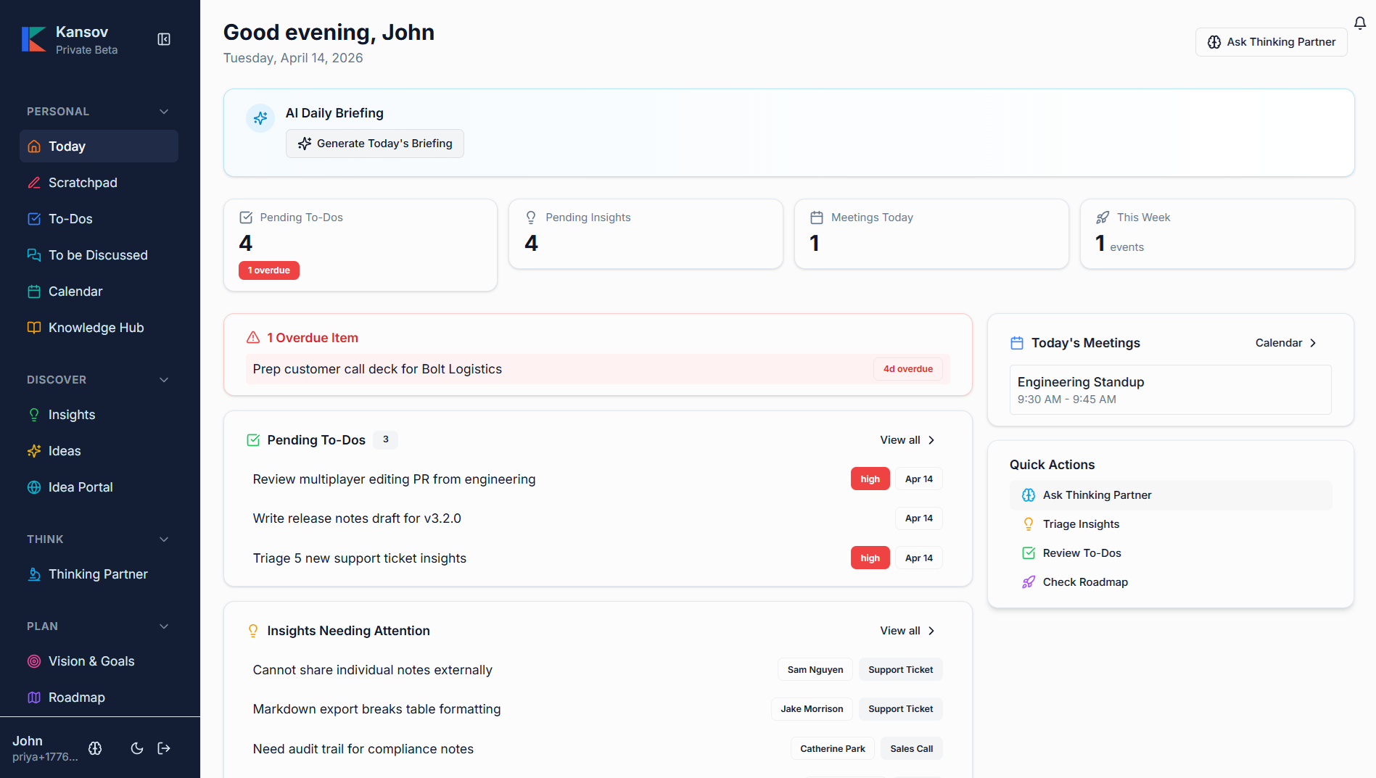The height and width of the screenshot is (778, 1376).
Task: Toggle dark mode with the moon icon
Action: 136,748
